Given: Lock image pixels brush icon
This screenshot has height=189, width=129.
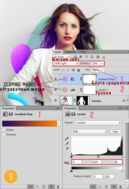Looking at the screenshot, I should tap(68, 70).
